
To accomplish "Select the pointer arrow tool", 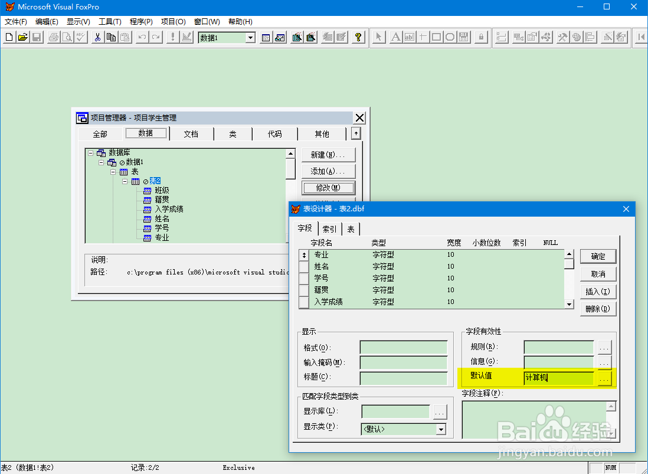I will point(378,37).
